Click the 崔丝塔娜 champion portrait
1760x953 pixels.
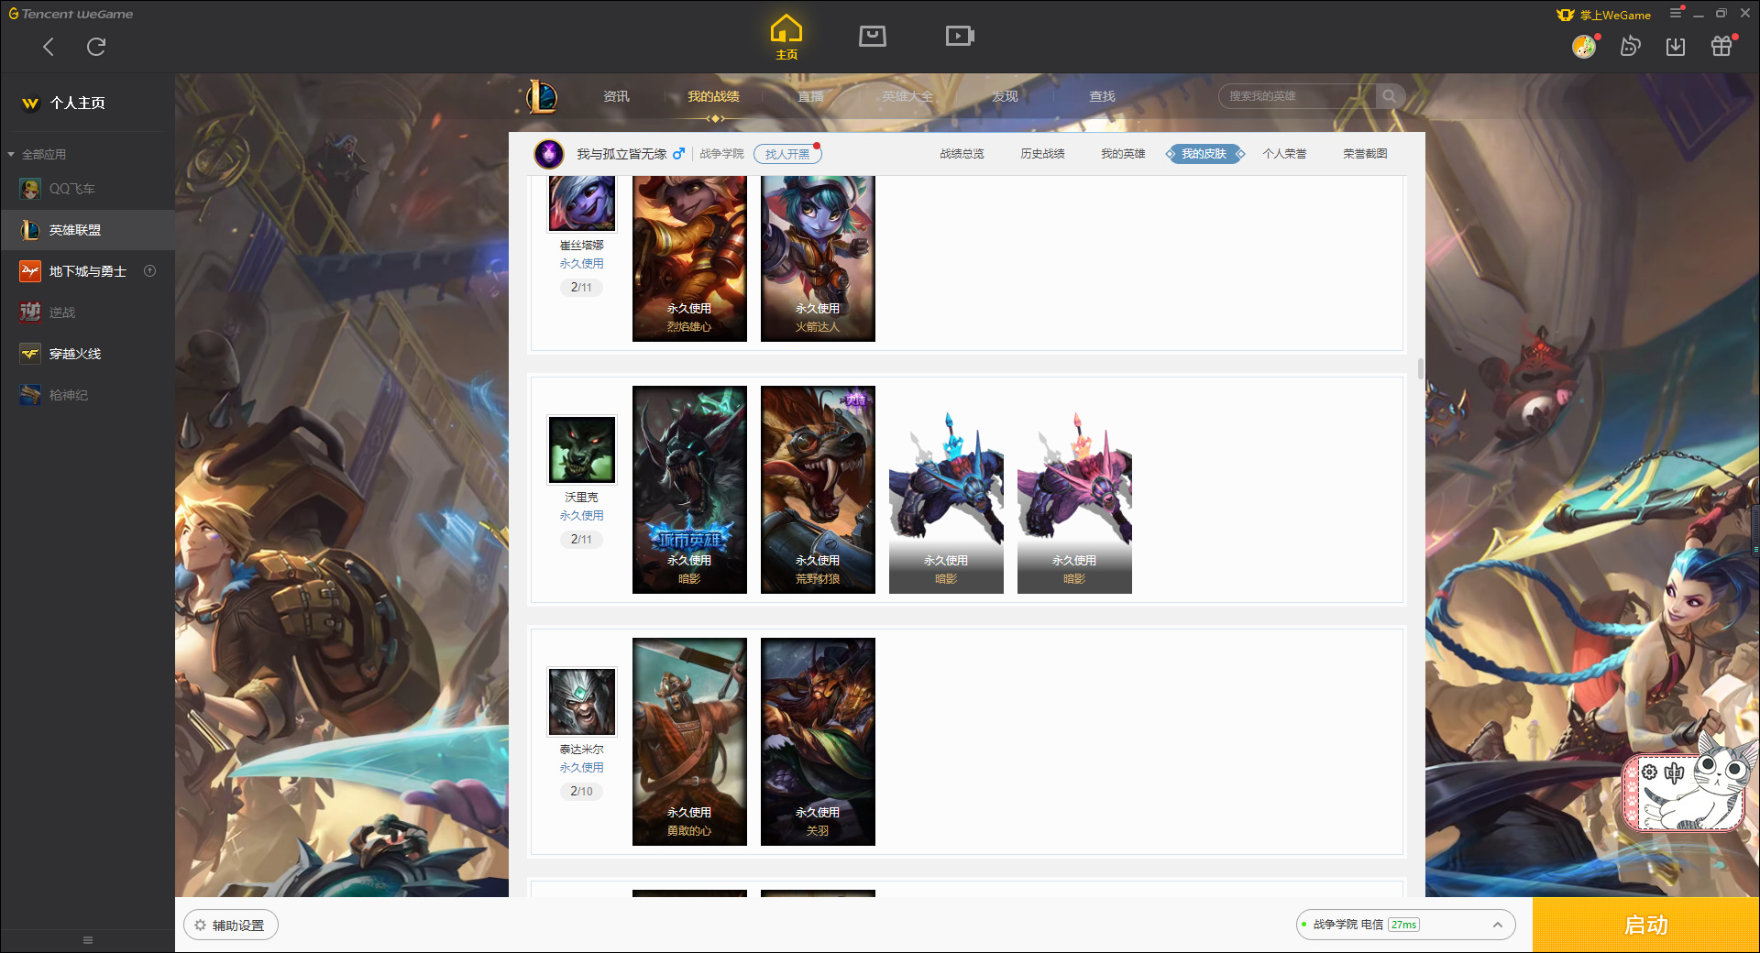(582, 203)
